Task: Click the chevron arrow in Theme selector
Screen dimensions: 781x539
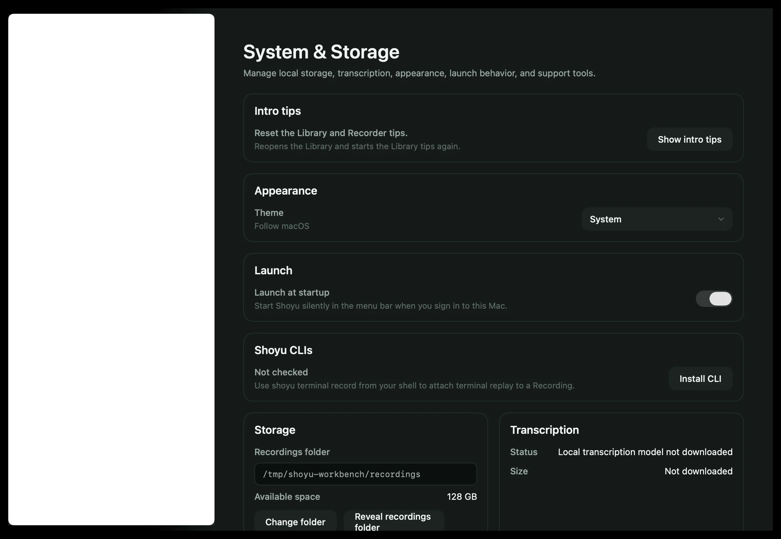Action: click(721, 219)
